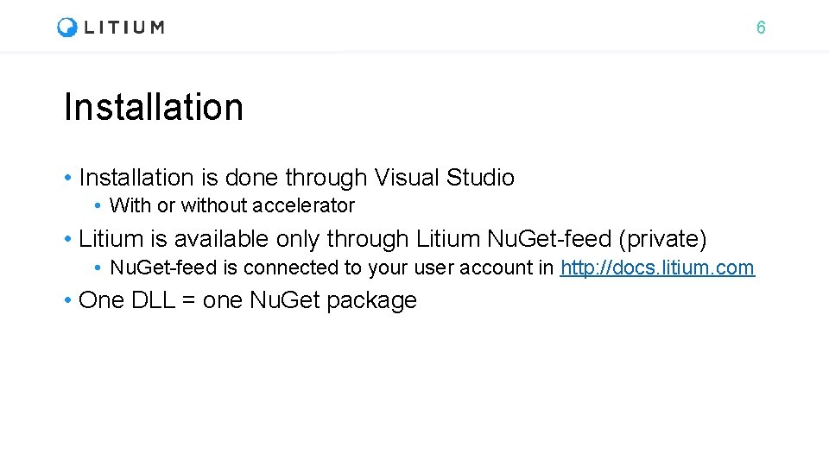This screenshot has width=829, height=466.
Task: Click the bullet dot before 'One DLL'
Action: tap(68, 301)
